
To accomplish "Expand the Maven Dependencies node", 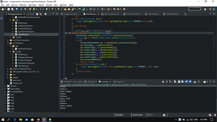I will [8, 69].
